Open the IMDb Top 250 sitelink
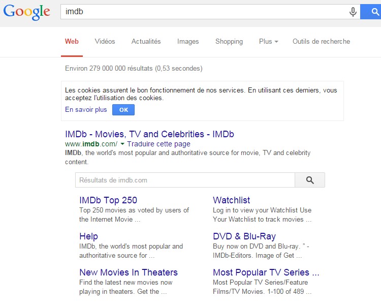The image size is (381, 305). tap(108, 200)
